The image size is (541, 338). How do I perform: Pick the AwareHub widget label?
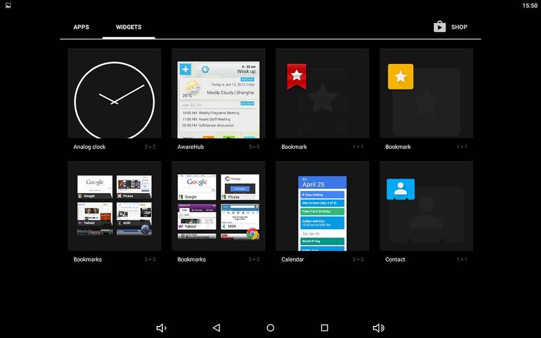(191, 147)
